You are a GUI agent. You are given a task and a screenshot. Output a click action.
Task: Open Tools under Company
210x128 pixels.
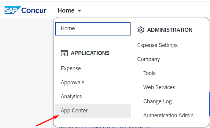click(149, 73)
